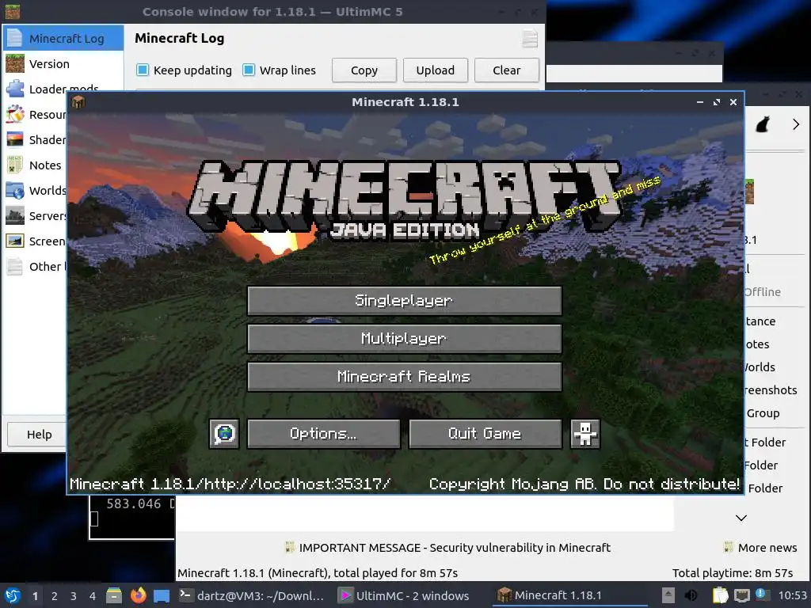Image resolution: width=811 pixels, height=608 pixels.
Task: Switch to UltimMC - 2 windows task
Action: coord(405,595)
